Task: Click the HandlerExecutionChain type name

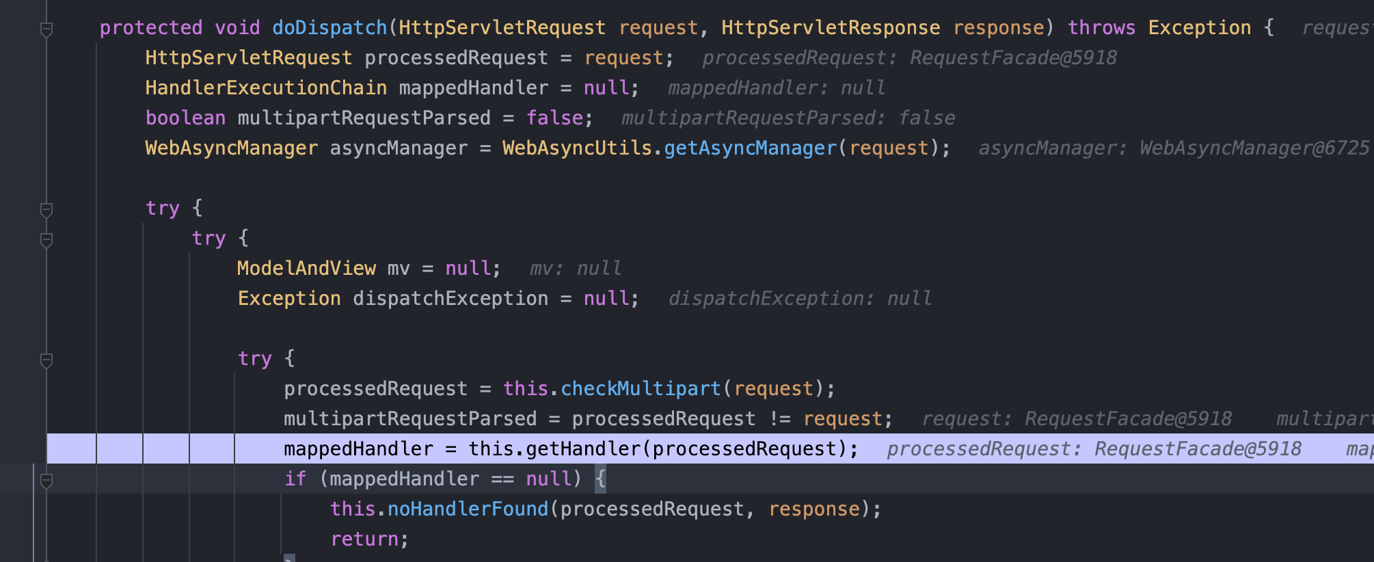Action: [x=266, y=88]
